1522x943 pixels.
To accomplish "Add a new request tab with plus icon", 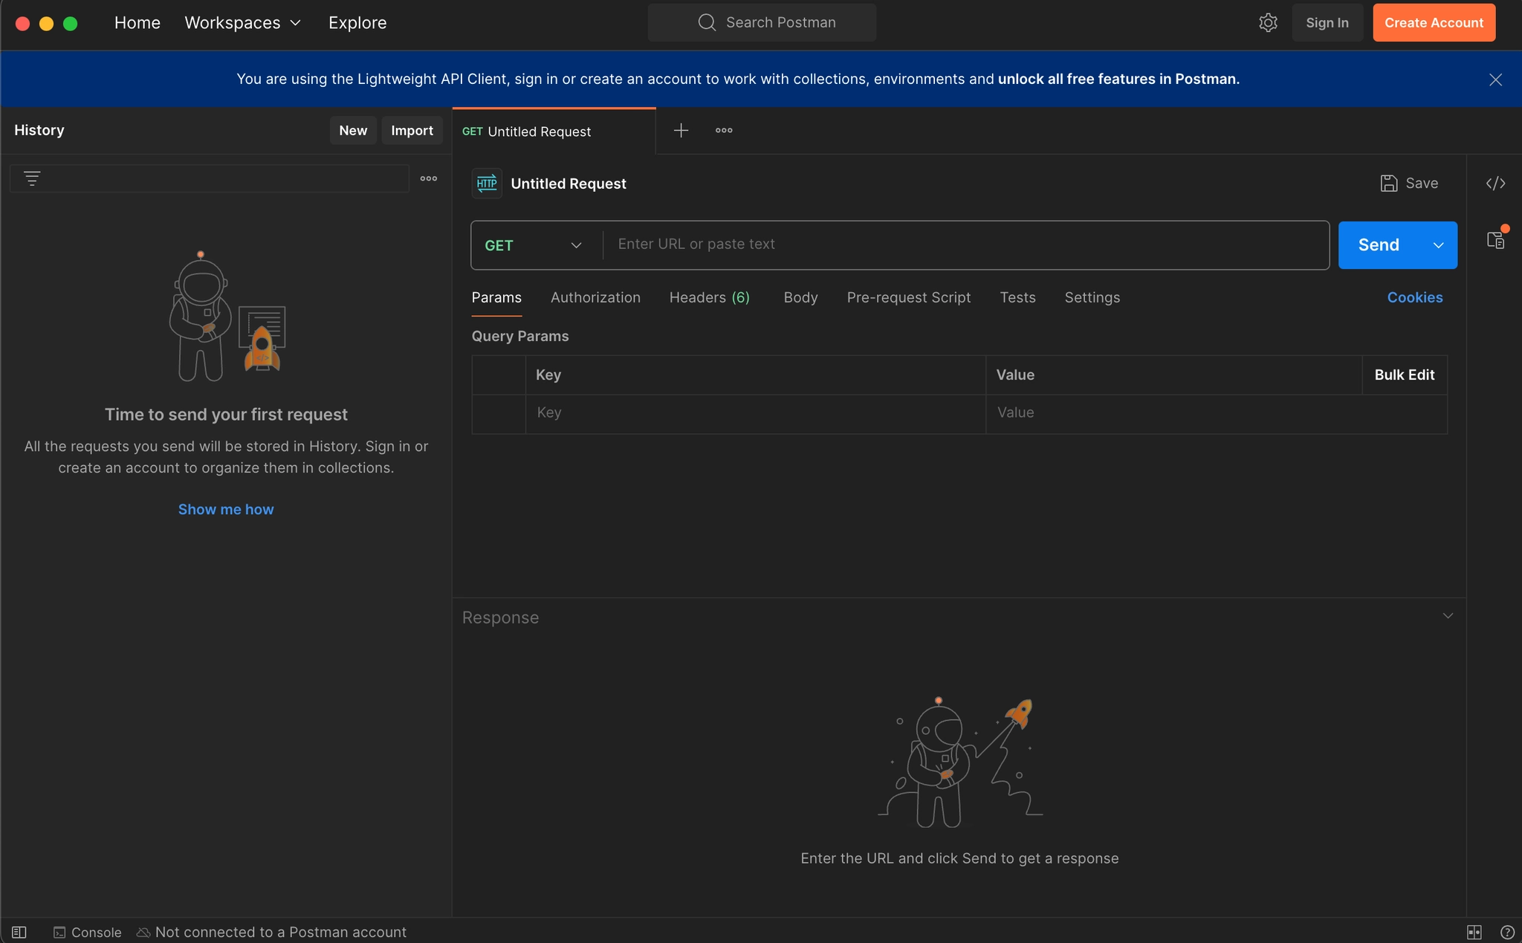I will (x=681, y=131).
